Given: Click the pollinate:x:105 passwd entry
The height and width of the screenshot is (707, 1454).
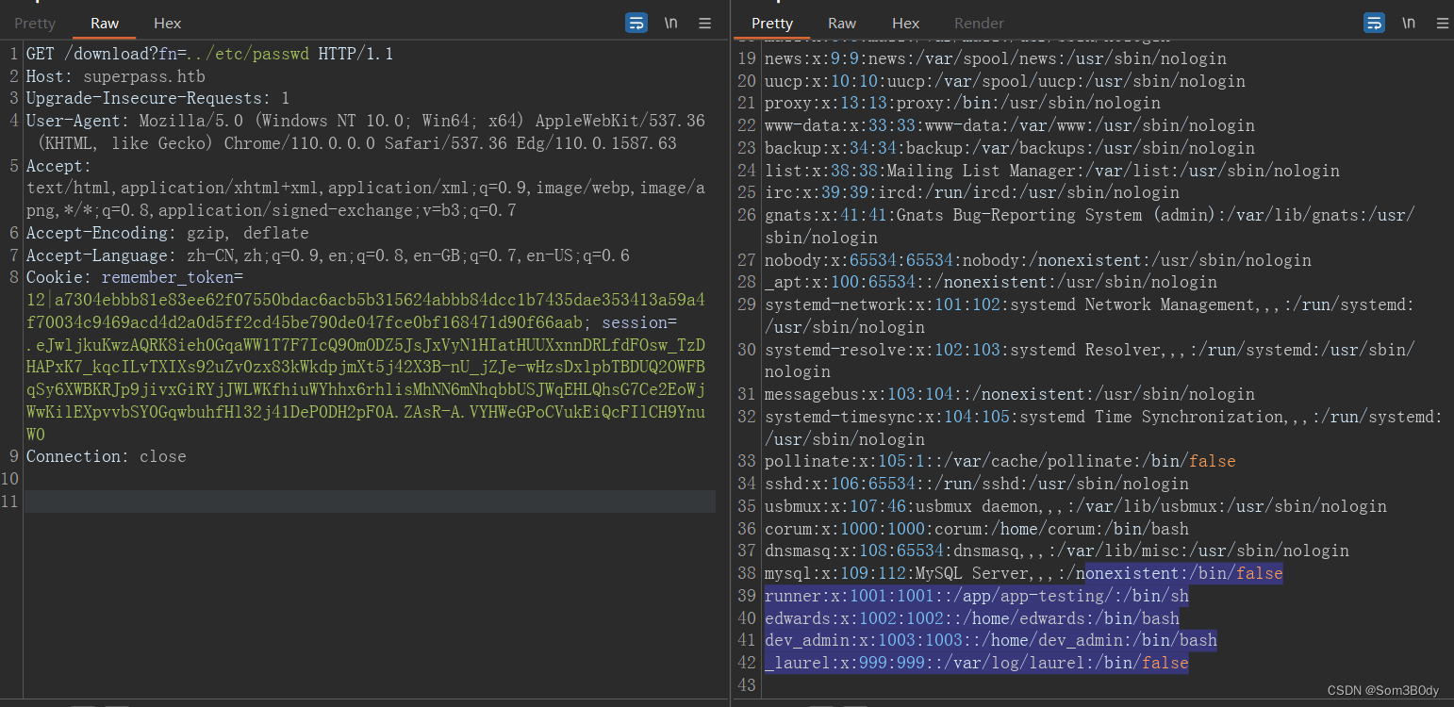Looking at the screenshot, I should pos(1000,461).
